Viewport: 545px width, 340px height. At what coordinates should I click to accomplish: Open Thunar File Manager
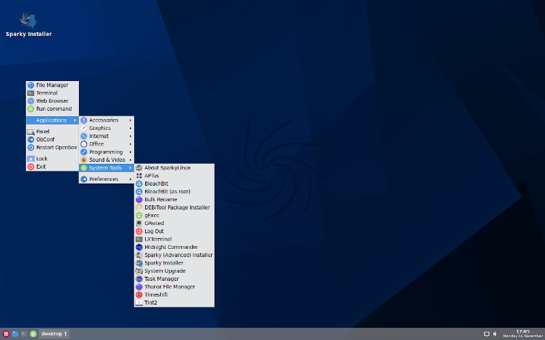coord(174,287)
